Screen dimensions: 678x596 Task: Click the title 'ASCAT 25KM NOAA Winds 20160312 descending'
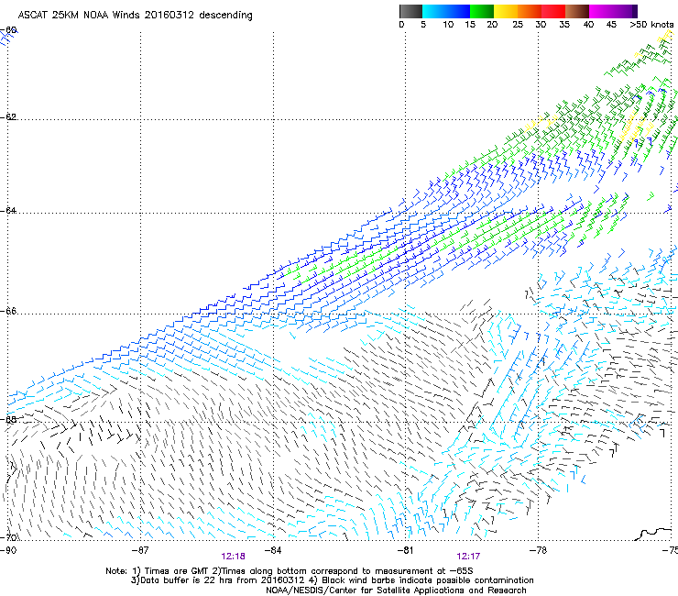(136, 16)
